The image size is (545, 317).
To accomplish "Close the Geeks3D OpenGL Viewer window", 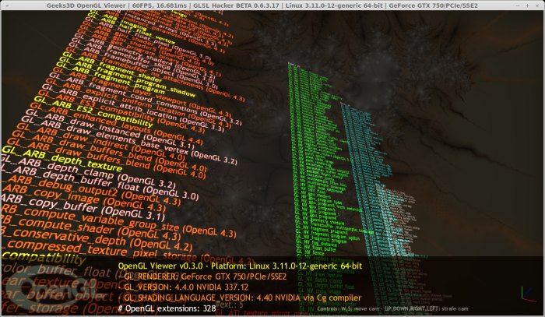I will coord(537,5).
